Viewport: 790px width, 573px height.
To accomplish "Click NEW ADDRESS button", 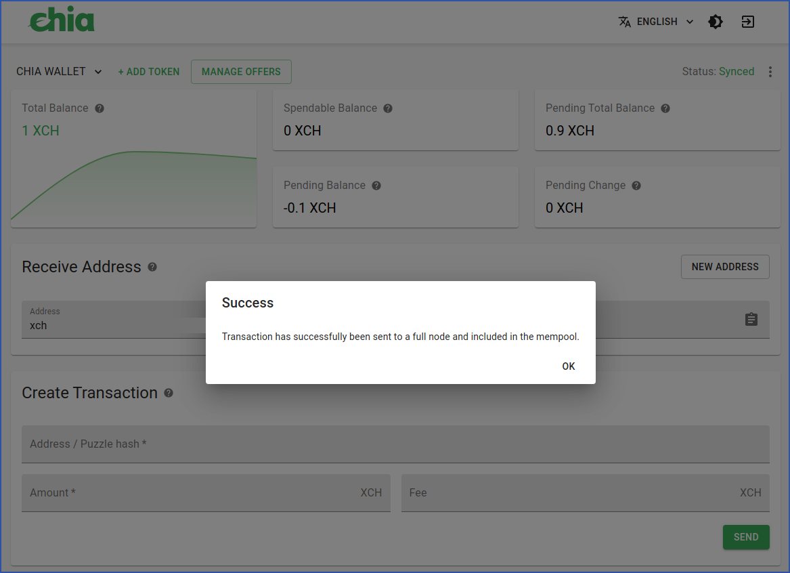I will point(725,267).
